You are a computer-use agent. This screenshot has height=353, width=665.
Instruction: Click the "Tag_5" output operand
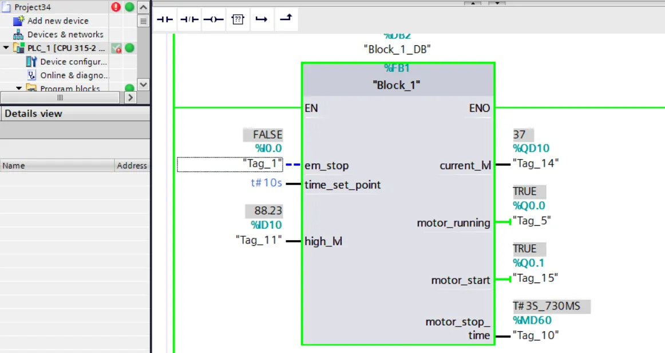coord(532,221)
